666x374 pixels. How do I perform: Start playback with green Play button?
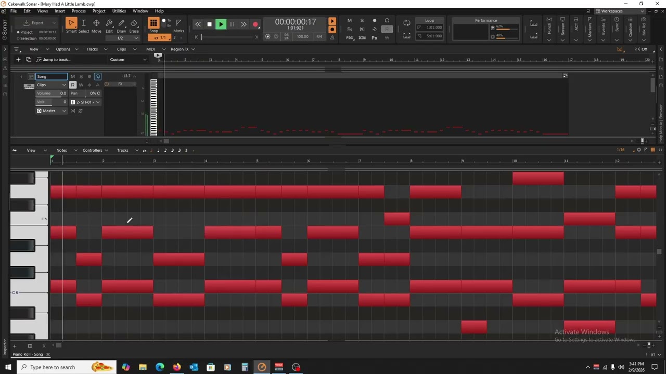pos(221,24)
